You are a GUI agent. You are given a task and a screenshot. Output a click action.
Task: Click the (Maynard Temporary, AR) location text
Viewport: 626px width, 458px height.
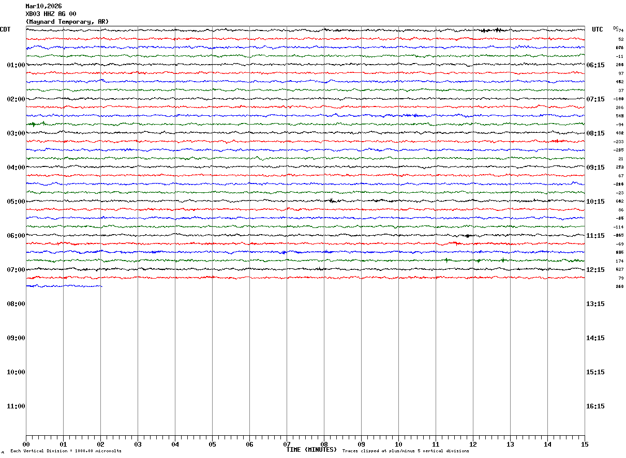pyautogui.click(x=67, y=22)
